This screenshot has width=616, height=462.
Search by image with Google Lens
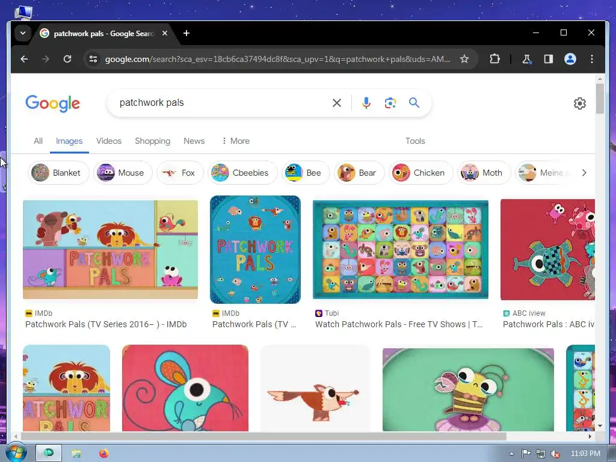(390, 103)
